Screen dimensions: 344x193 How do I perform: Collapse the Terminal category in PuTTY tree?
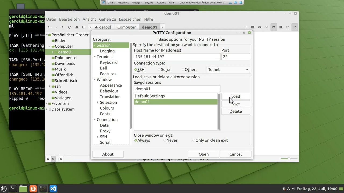[95, 57]
